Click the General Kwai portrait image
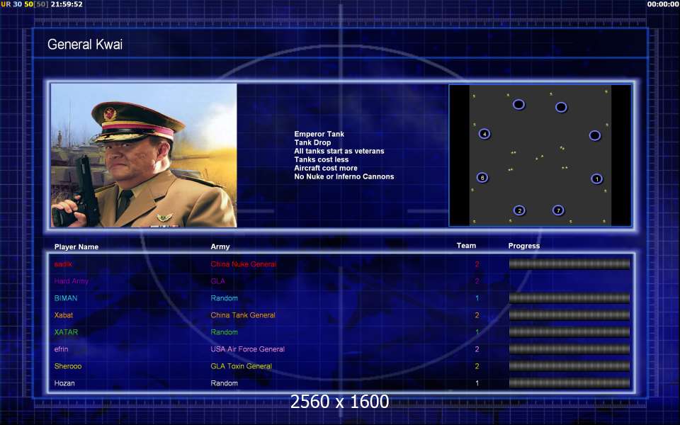Image resolution: width=680 pixels, height=425 pixels. (x=144, y=155)
